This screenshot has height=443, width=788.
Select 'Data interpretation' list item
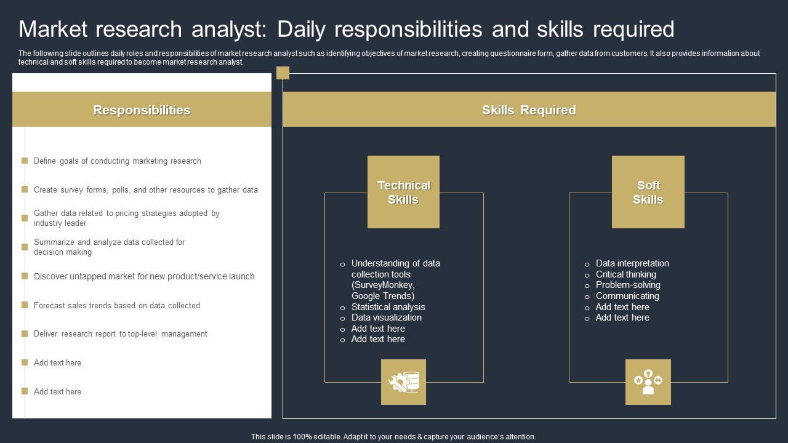[632, 263]
